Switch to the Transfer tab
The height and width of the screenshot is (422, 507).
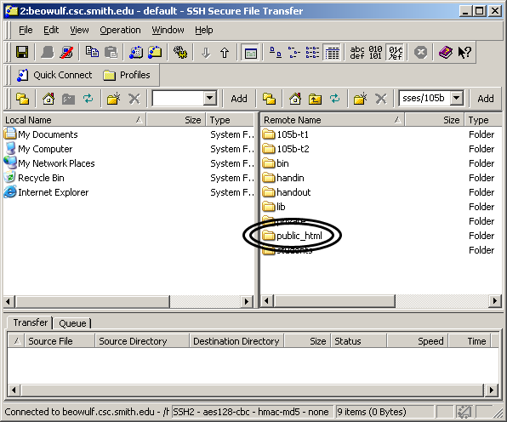pos(30,322)
